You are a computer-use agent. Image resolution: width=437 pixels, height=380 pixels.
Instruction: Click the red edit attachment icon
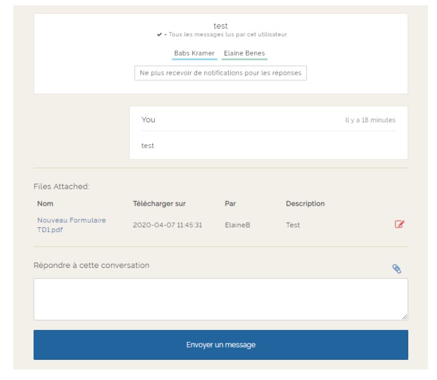[x=399, y=224]
